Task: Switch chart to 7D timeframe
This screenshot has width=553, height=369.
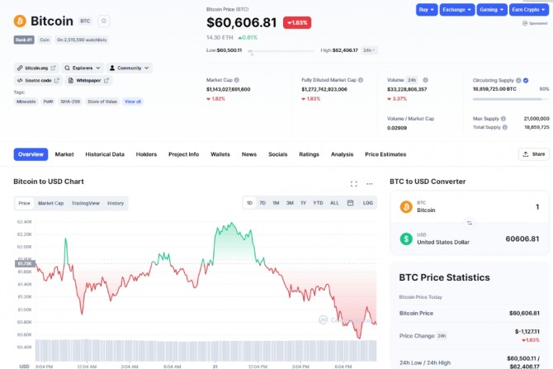Action: coord(262,202)
